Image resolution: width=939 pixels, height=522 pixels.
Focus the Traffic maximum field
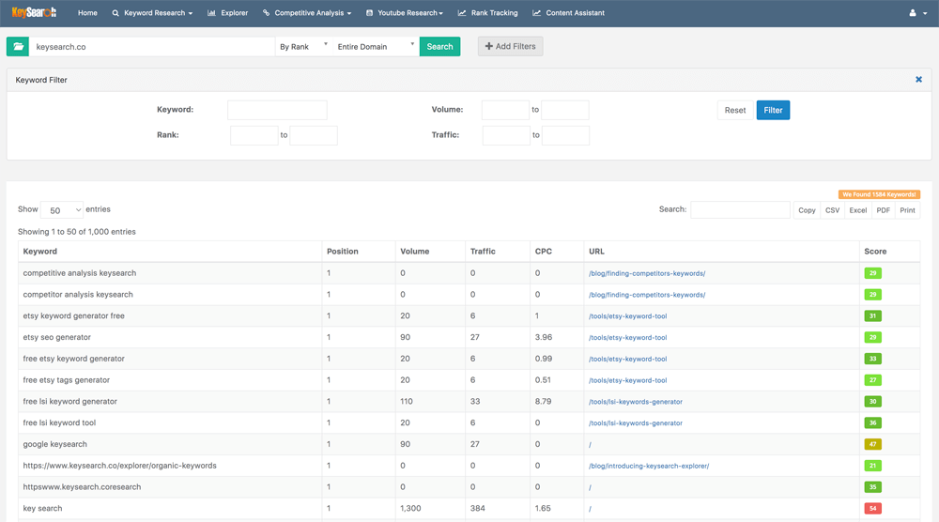565,135
